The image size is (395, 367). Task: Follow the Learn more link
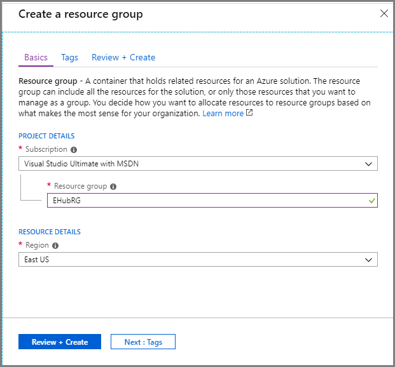tap(223, 113)
